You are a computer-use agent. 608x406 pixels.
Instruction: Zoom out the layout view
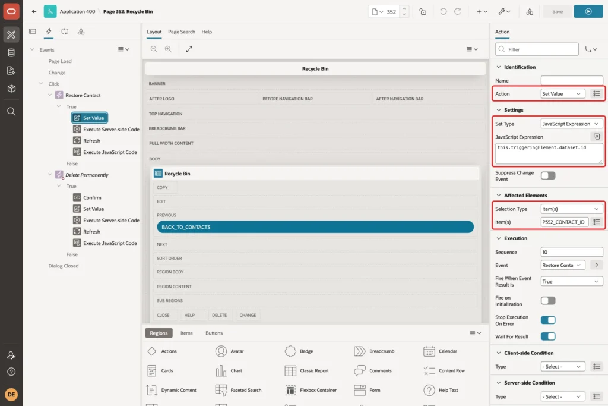(154, 49)
